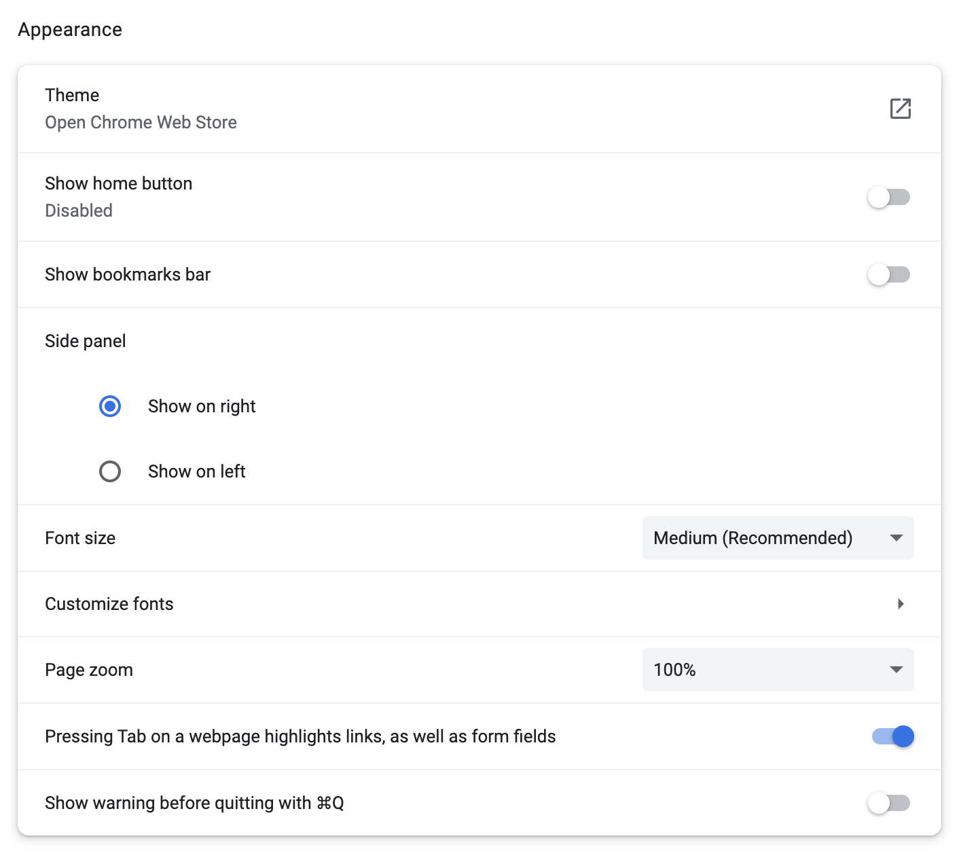Select Show on right for side panel
959x864 pixels.
point(109,406)
